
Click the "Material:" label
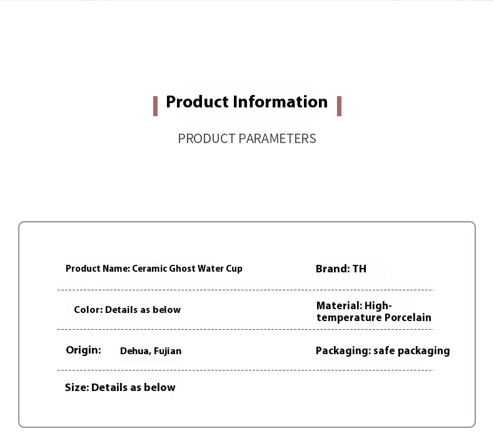point(340,305)
